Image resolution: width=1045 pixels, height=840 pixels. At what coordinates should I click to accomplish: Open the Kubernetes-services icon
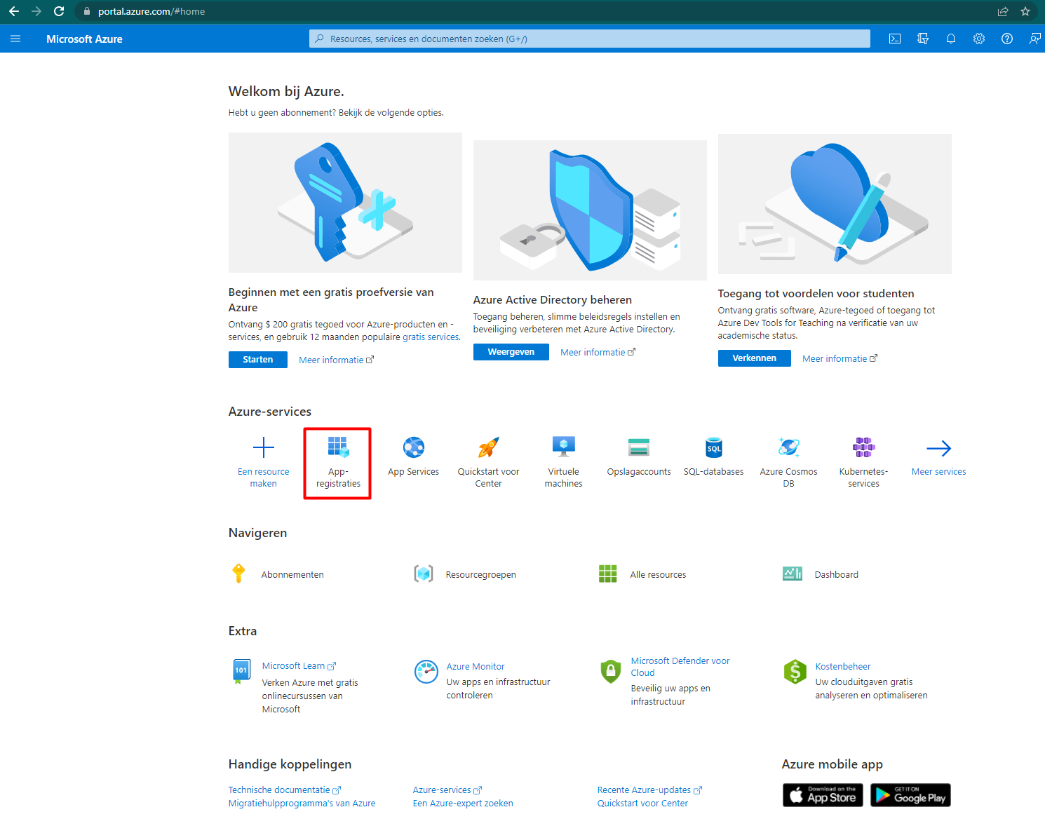tap(864, 447)
